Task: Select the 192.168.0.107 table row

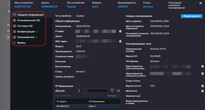Action: tap(87, 106)
